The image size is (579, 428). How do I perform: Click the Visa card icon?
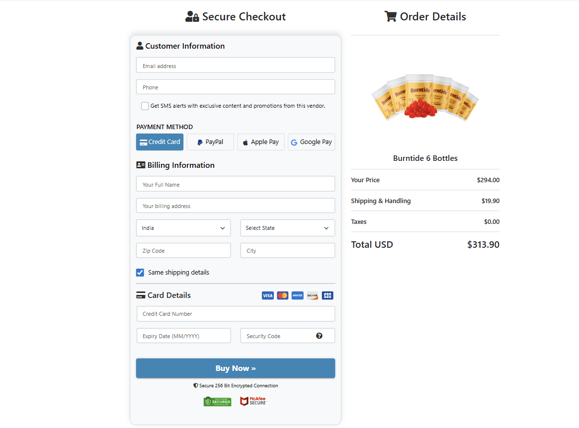point(268,295)
